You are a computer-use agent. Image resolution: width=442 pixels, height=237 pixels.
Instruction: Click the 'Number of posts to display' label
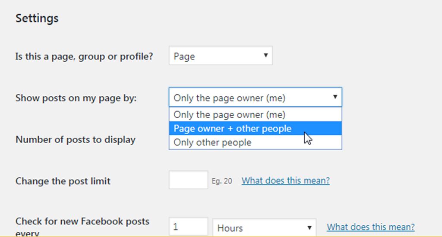(76, 139)
